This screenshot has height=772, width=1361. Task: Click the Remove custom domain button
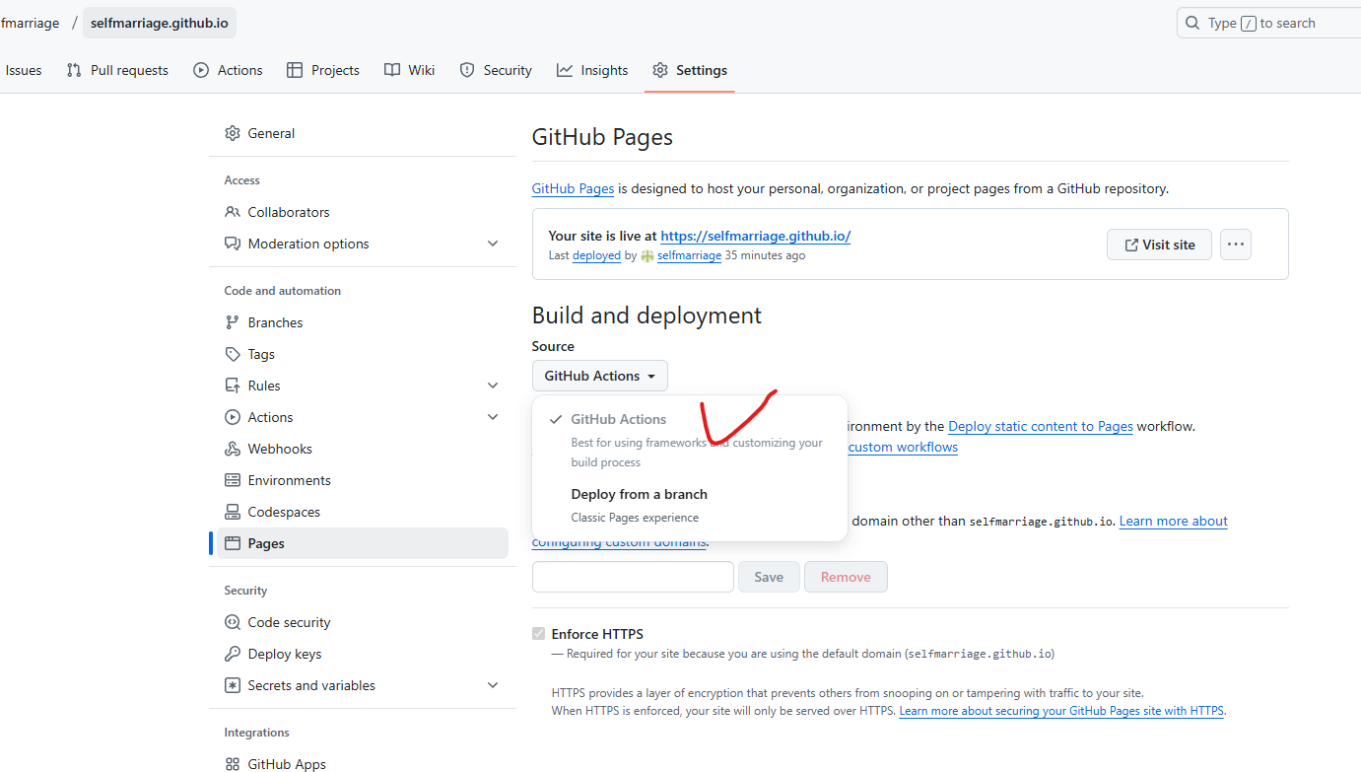846,577
